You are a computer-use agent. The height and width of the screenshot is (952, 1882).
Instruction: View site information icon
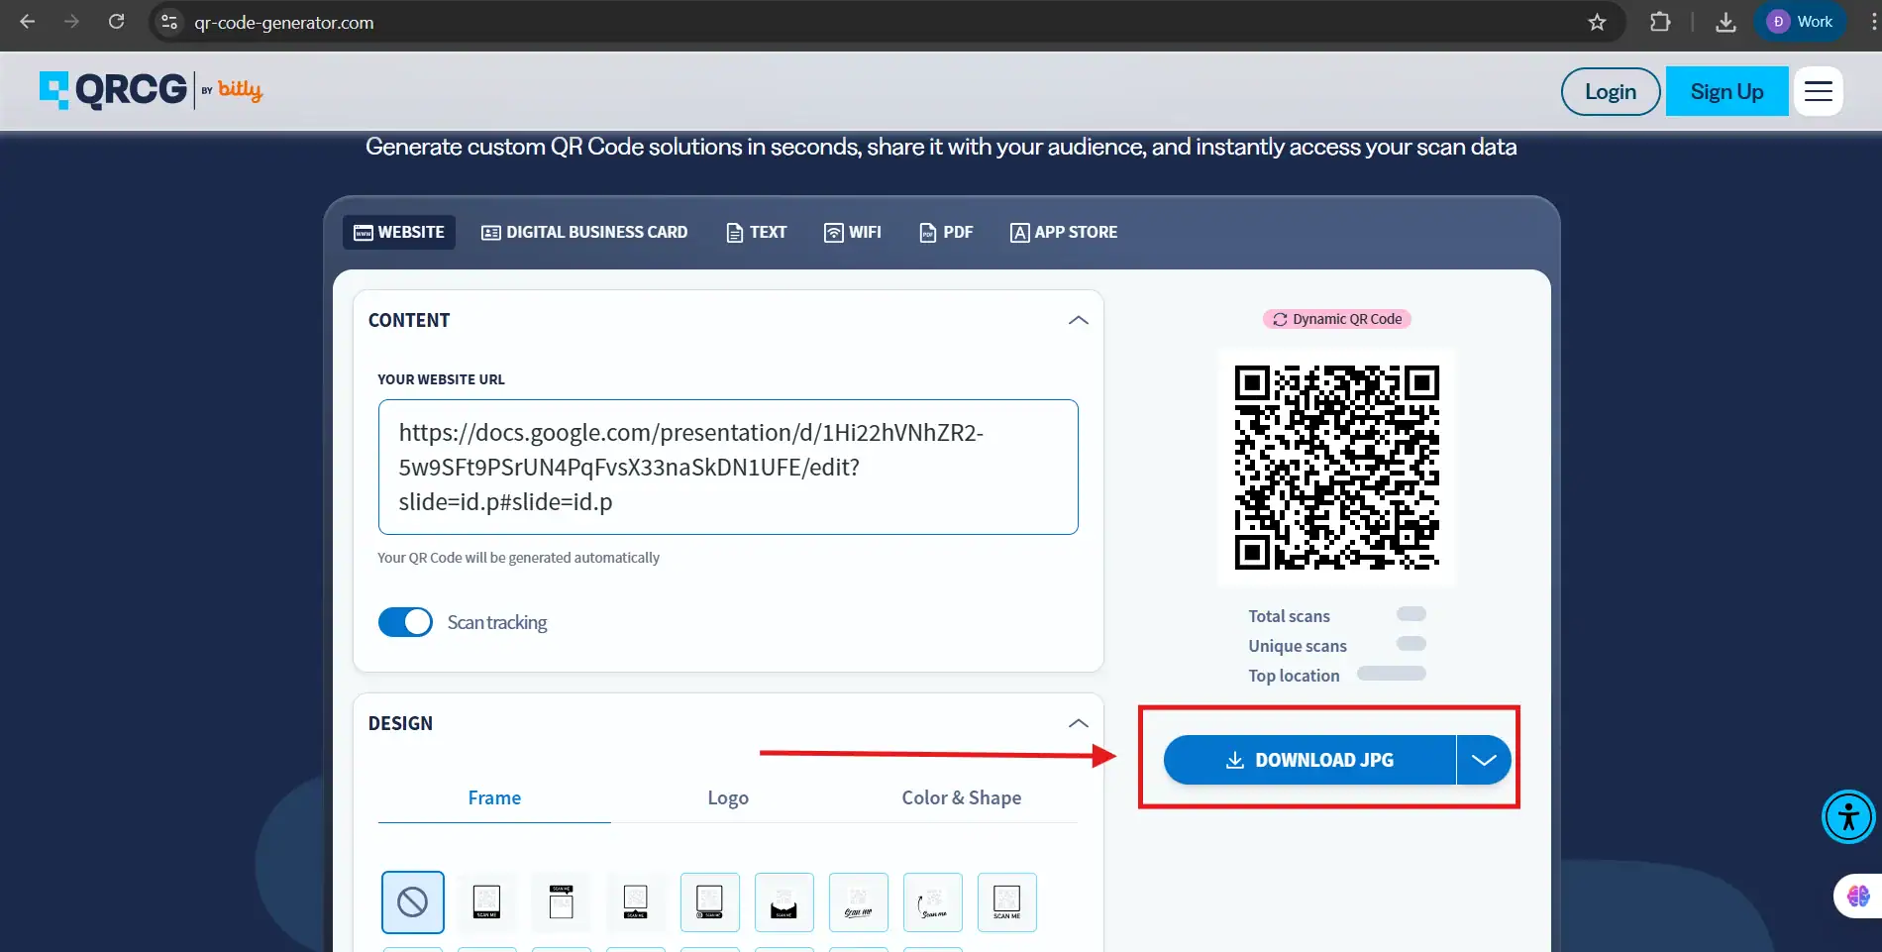click(169, 22)
